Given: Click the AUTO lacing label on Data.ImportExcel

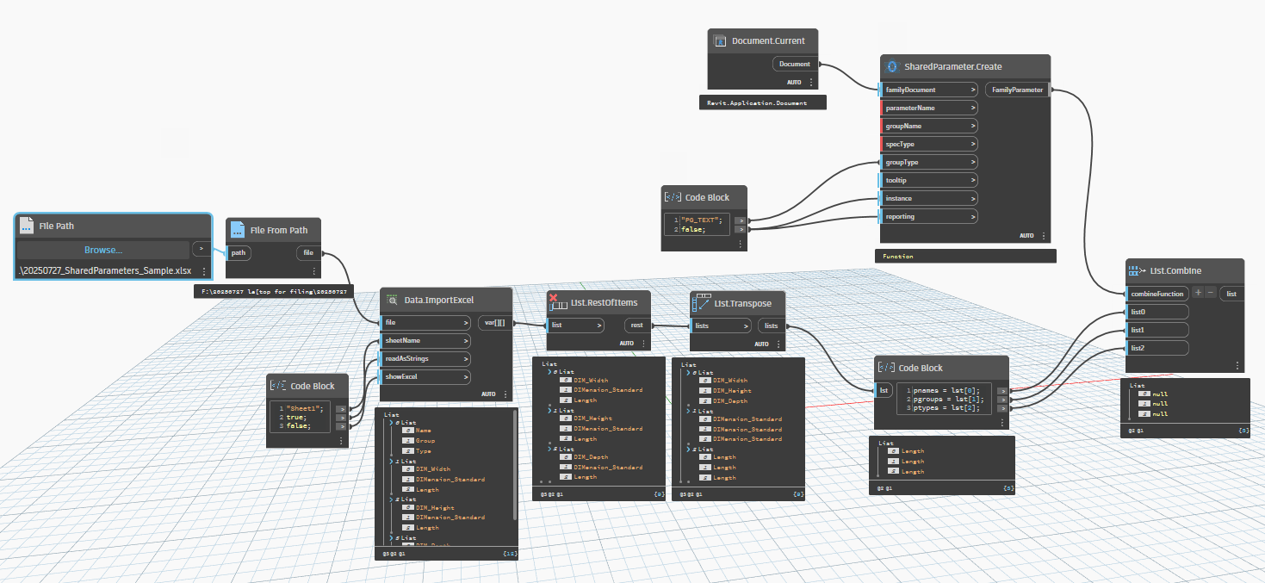Looking at the screenshot, I should click(x=488, y=394).
